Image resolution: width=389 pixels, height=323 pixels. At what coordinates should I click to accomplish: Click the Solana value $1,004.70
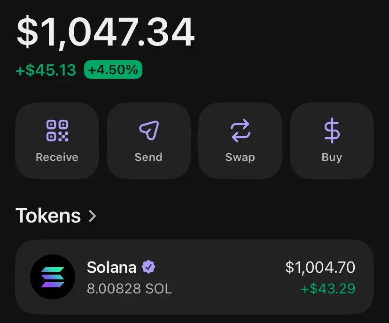click(x=320, y=268)
